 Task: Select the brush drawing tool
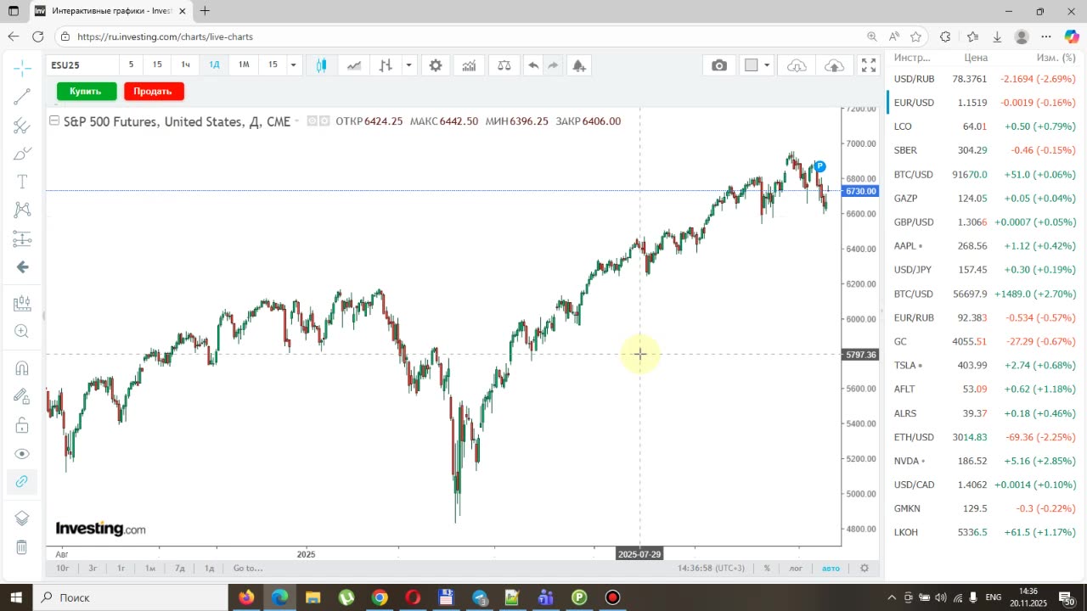point(22,154)
